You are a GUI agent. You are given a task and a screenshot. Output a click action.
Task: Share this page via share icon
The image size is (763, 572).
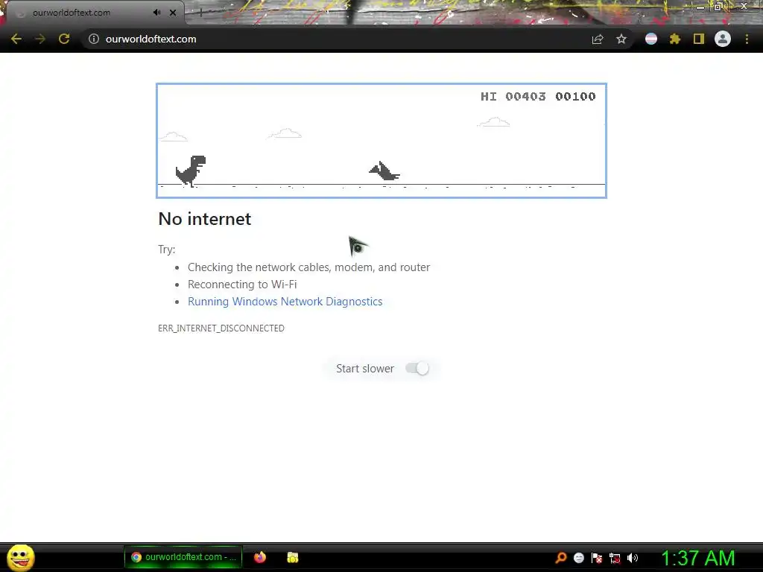tap(598, 39)
